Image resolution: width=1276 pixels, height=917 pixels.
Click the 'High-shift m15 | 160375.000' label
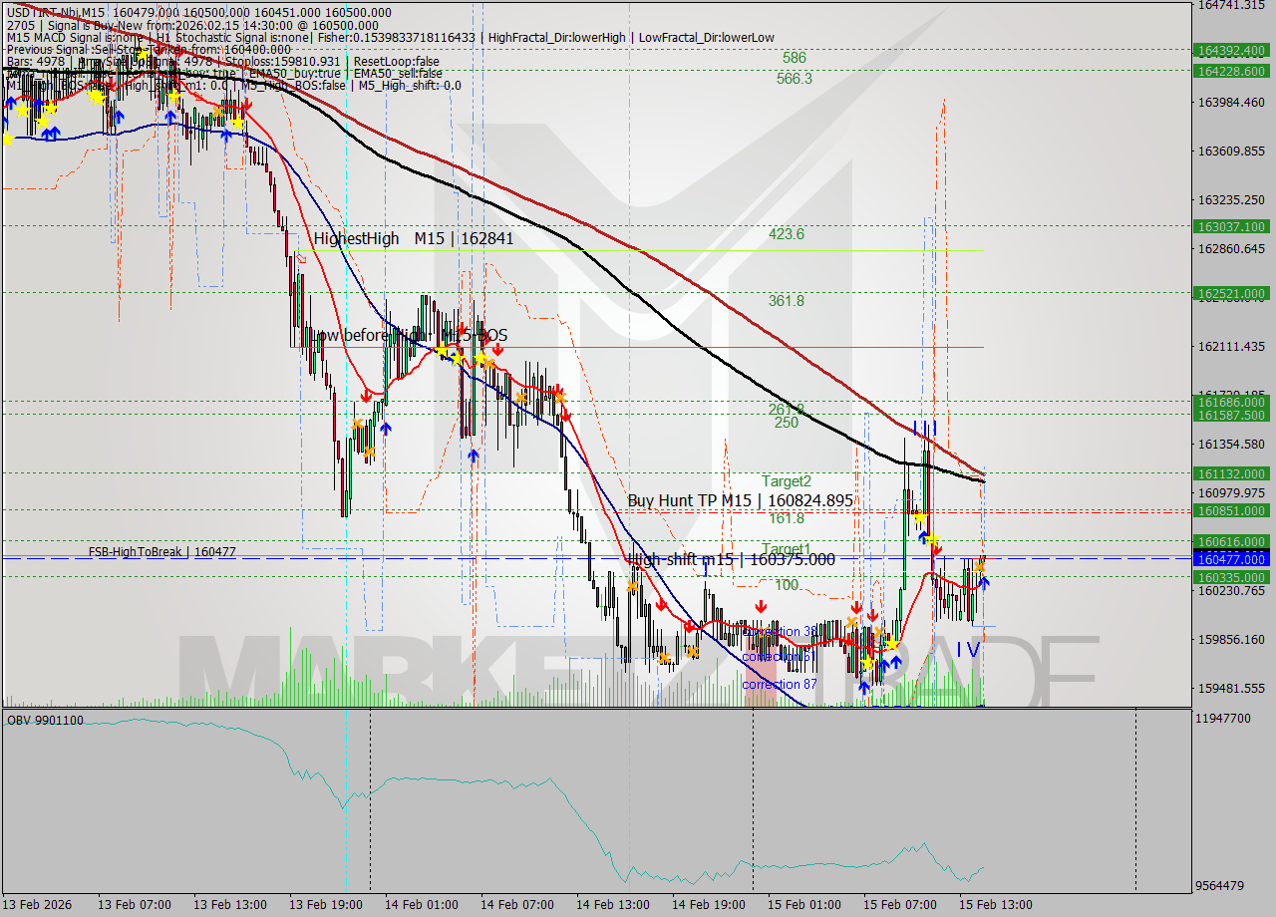tap(733, 560)
